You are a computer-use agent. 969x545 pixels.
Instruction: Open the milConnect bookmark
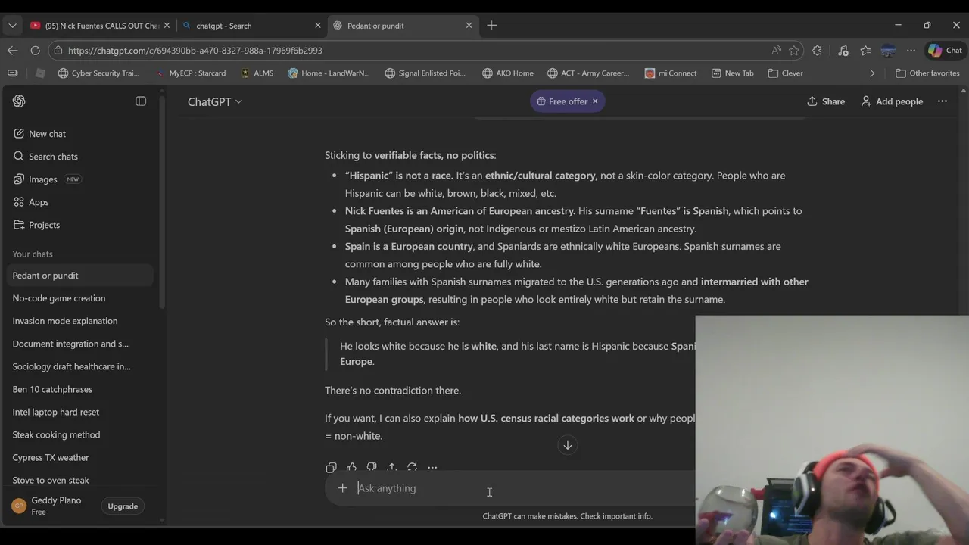(670, 73)
